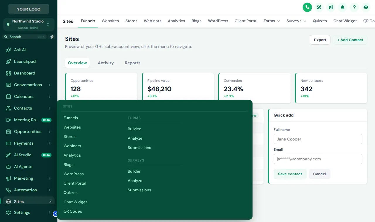The image size is (375, 222).
Task: Click the Save contact button
Action: tap(290, 174)
